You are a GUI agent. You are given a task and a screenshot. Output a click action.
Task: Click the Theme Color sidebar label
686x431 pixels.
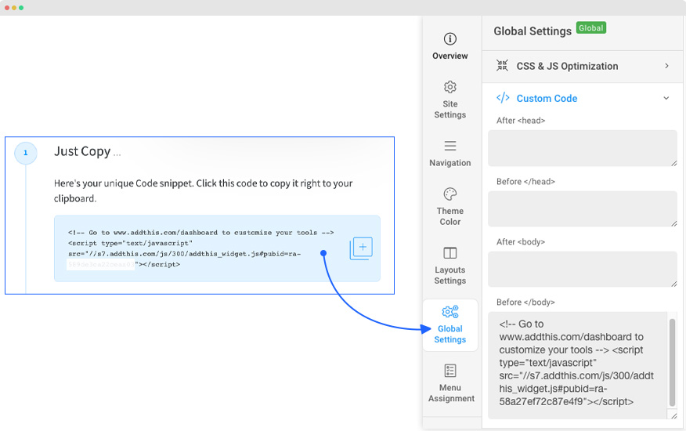[450, 216]
